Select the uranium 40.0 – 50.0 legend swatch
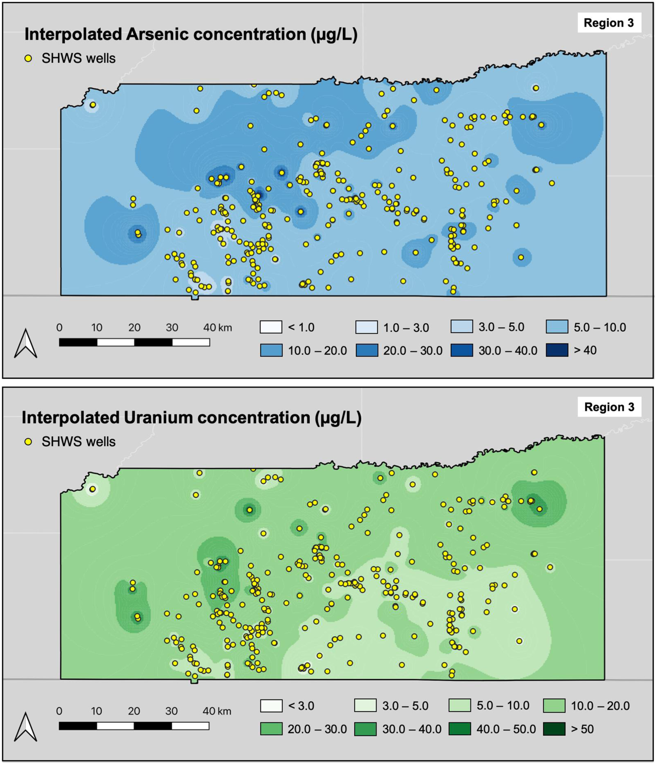 (x=460, y=729)
